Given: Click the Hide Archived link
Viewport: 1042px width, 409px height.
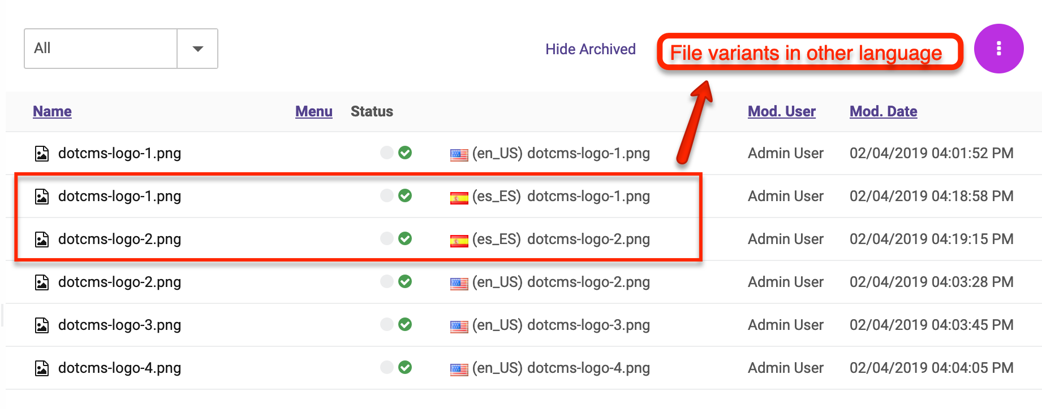Looking at the screenshot, I should click(x=591, y=49).
